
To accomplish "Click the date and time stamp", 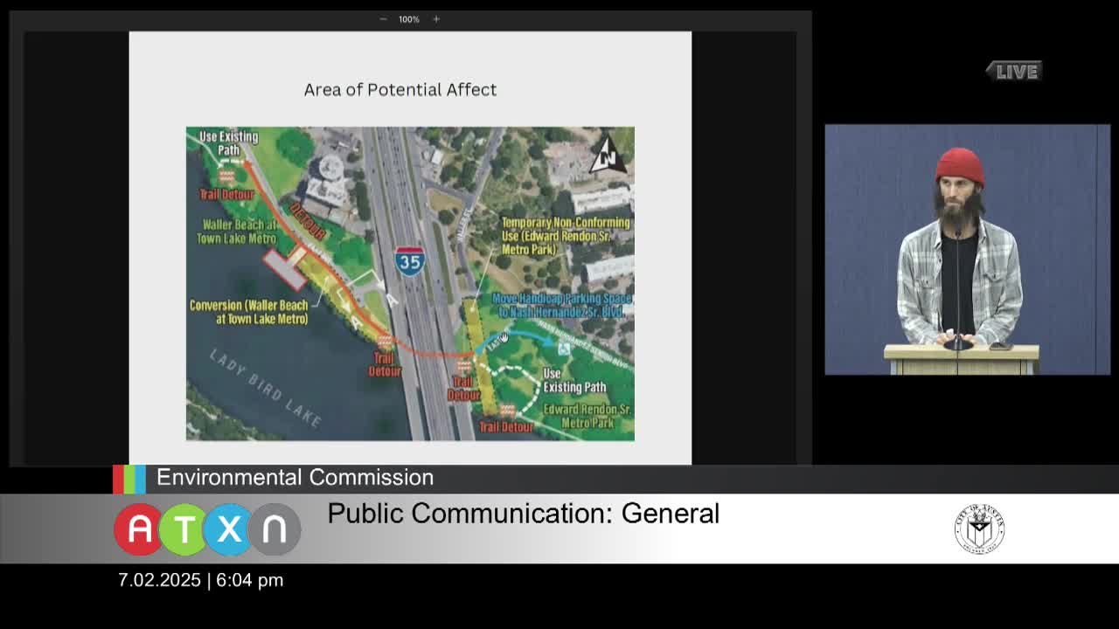I will (x=200, y=580).
